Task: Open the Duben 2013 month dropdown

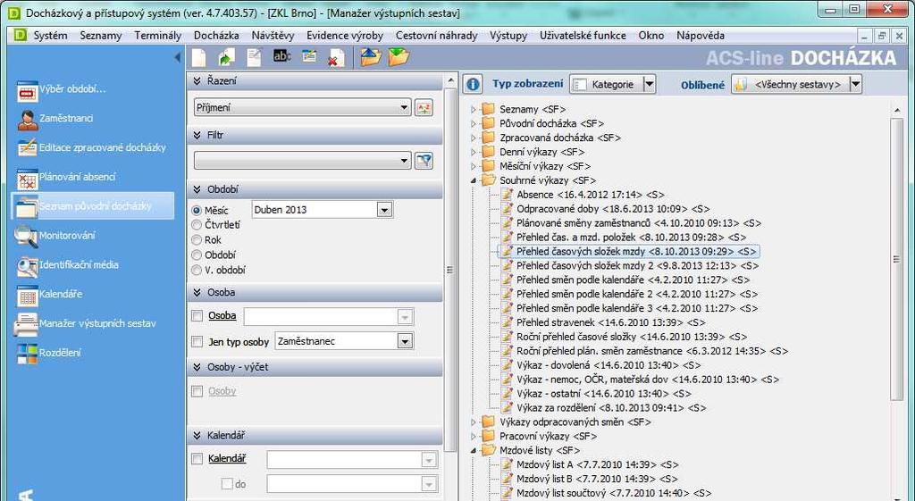Action: [x=384, y=210]
